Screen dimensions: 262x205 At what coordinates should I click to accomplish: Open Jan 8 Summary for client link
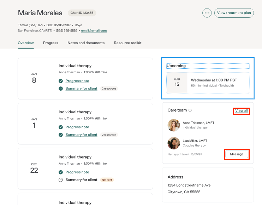(x=81, y=89)
